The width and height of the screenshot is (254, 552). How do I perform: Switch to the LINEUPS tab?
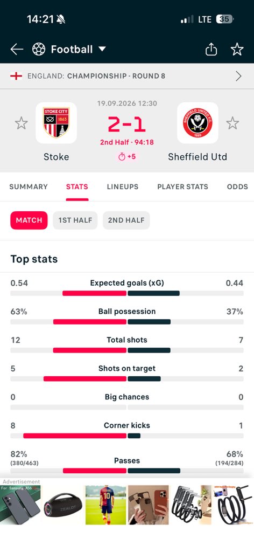(x=123, y=187)
